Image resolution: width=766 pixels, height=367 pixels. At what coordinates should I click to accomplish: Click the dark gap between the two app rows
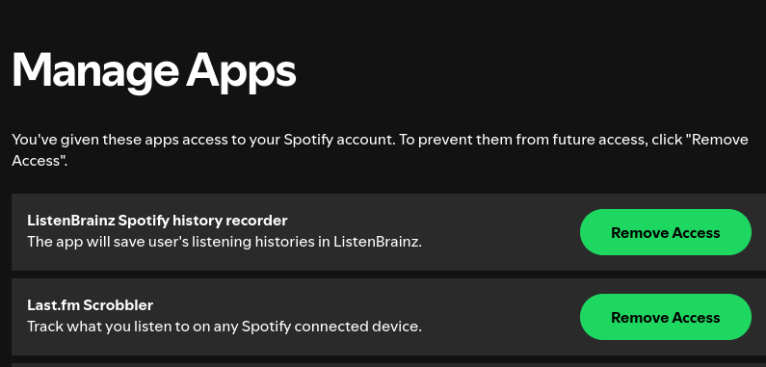tap(389, 275)
